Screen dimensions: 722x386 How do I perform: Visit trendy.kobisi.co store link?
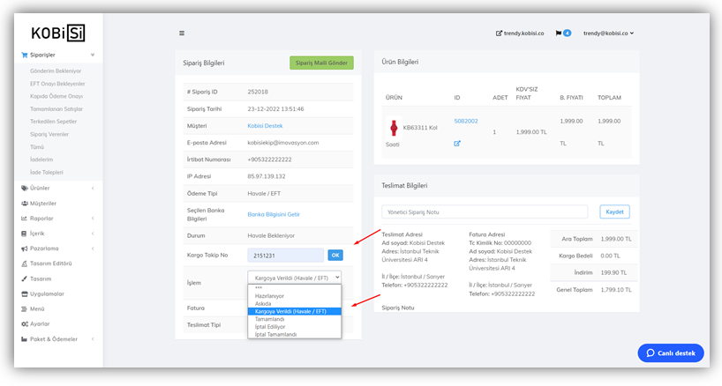520,33
